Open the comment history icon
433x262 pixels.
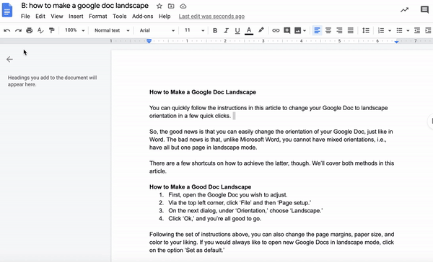tap(424, 10)
